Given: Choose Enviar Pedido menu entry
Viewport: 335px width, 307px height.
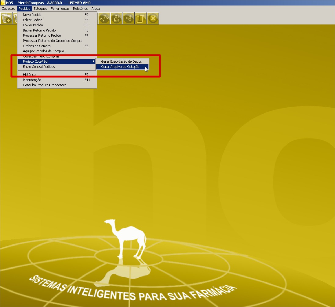Looking at the screenshot, I should coord(33,25).
